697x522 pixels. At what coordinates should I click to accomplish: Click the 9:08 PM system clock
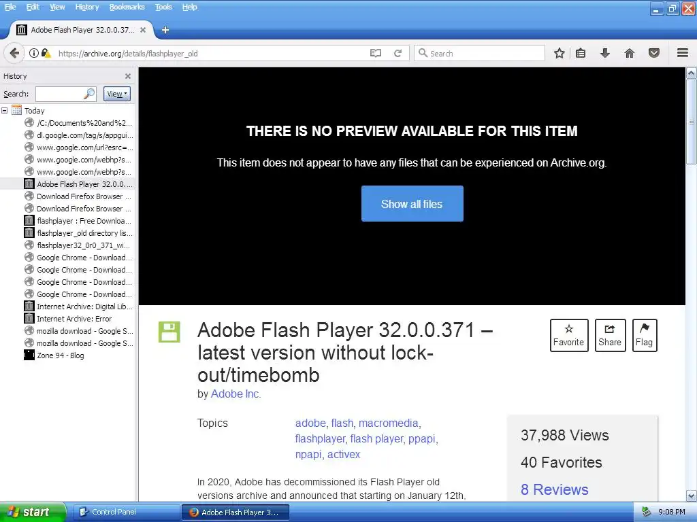click(x=671, y=512)
